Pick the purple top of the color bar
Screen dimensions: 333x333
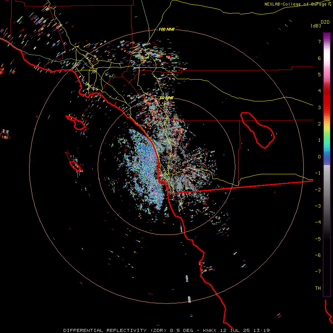pos(327,36)
